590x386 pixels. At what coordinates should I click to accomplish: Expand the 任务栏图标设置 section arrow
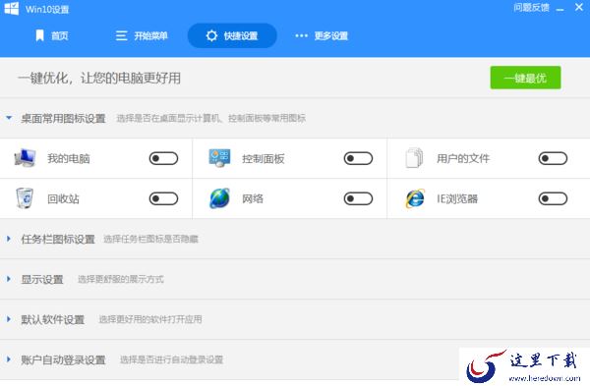pyautogui.click(x=9, y=239)
